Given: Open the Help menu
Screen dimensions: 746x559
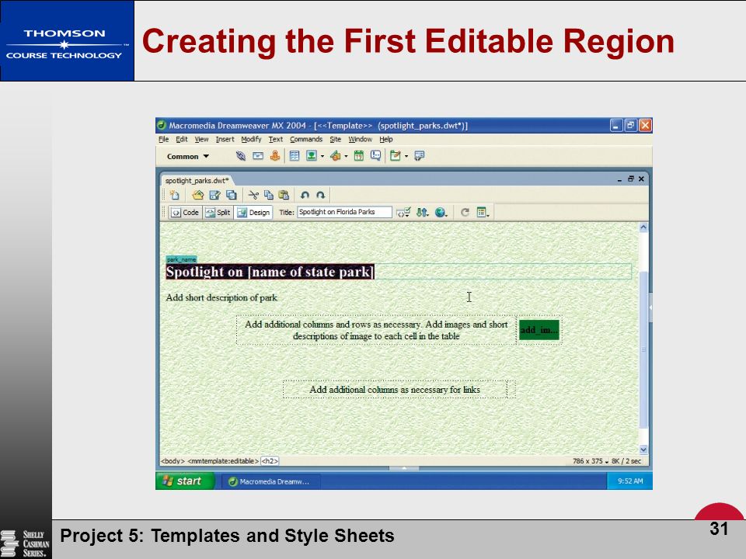Looking at the screenshot, I should pyautogui.click(x=386, y=139).
